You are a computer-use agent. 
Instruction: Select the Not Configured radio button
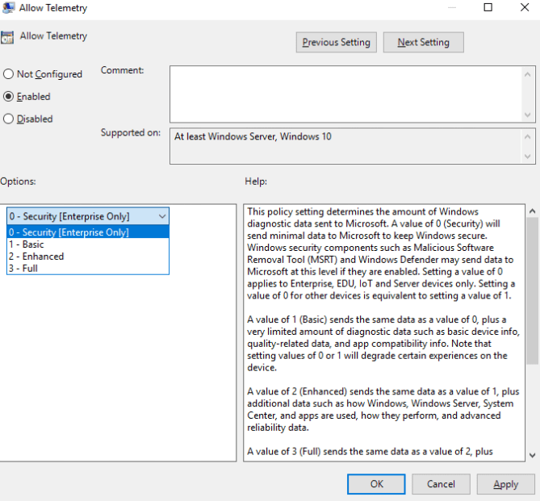coord(9,74)
